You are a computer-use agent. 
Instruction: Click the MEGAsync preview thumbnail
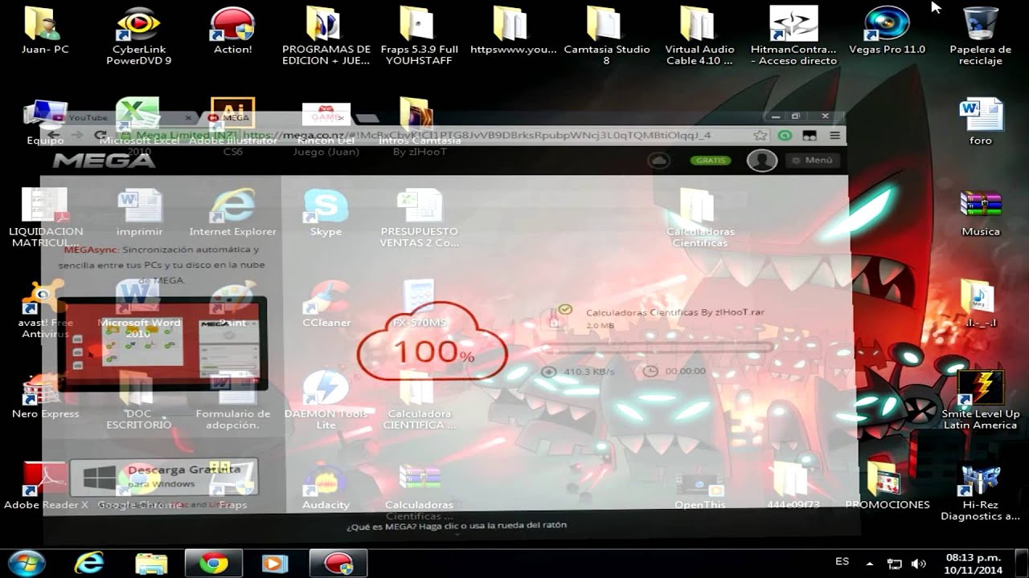(x=162, y=343)
